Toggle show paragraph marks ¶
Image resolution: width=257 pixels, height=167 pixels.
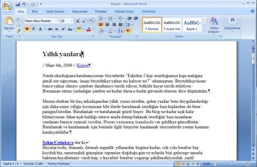click(128, 31)
